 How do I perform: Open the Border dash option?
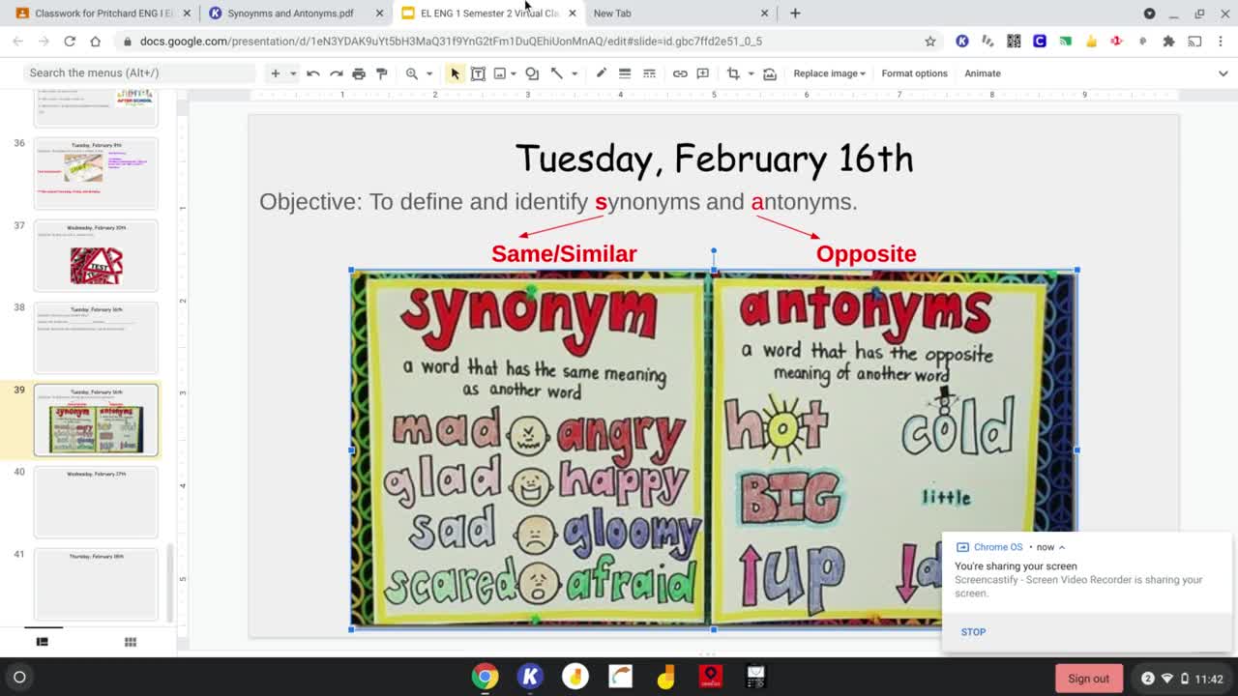pos(649,73)
